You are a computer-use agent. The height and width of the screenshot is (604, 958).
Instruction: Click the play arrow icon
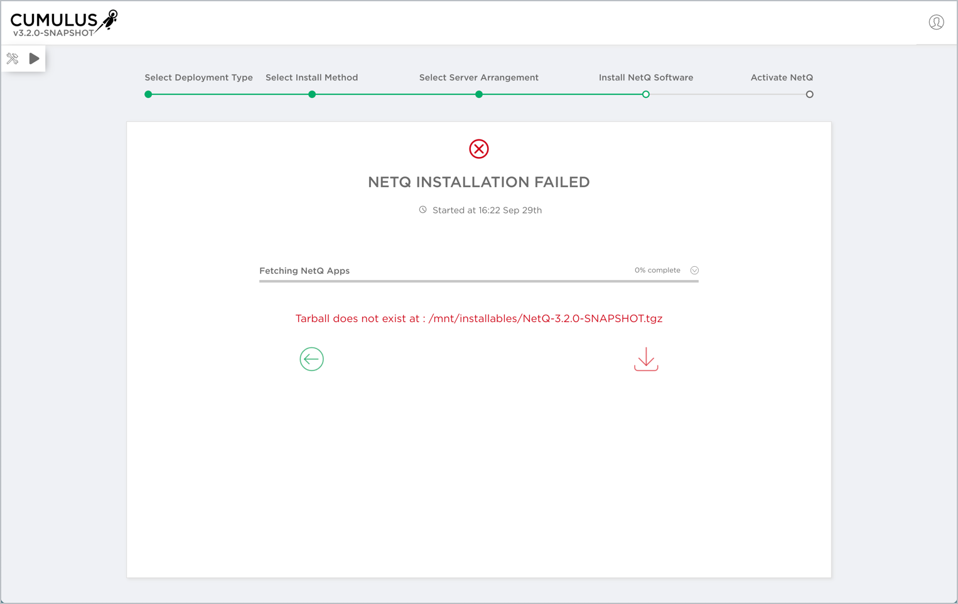pyautogui.click(x=35, y=58)
